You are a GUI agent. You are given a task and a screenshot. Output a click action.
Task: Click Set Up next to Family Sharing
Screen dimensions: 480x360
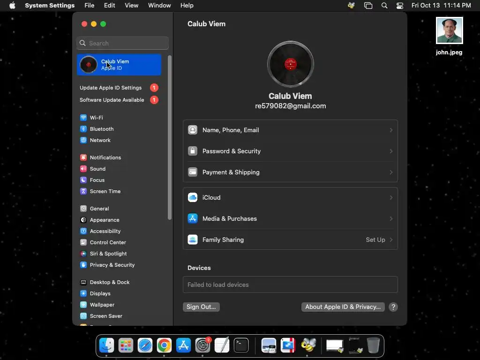(x=375, y=240)
